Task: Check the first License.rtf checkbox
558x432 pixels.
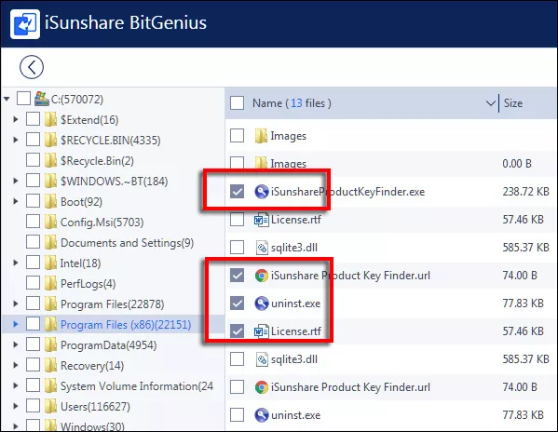Action: 237,220
